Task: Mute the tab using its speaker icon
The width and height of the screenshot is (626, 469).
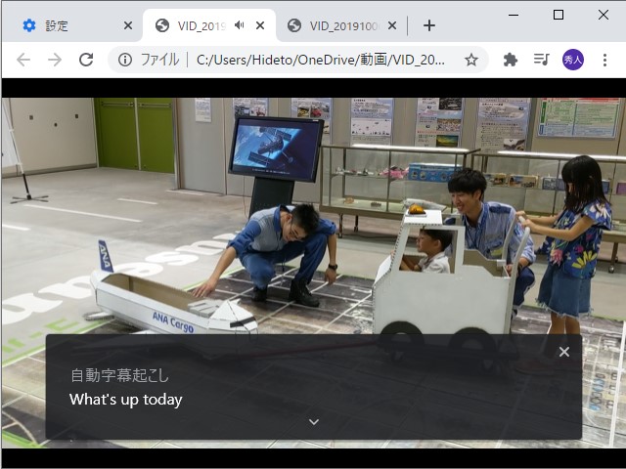Action: pyautogui.click(x=239, y=25)
